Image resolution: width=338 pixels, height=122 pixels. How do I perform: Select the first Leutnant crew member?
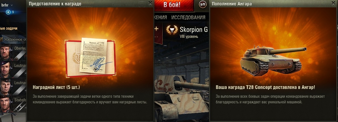6,69
